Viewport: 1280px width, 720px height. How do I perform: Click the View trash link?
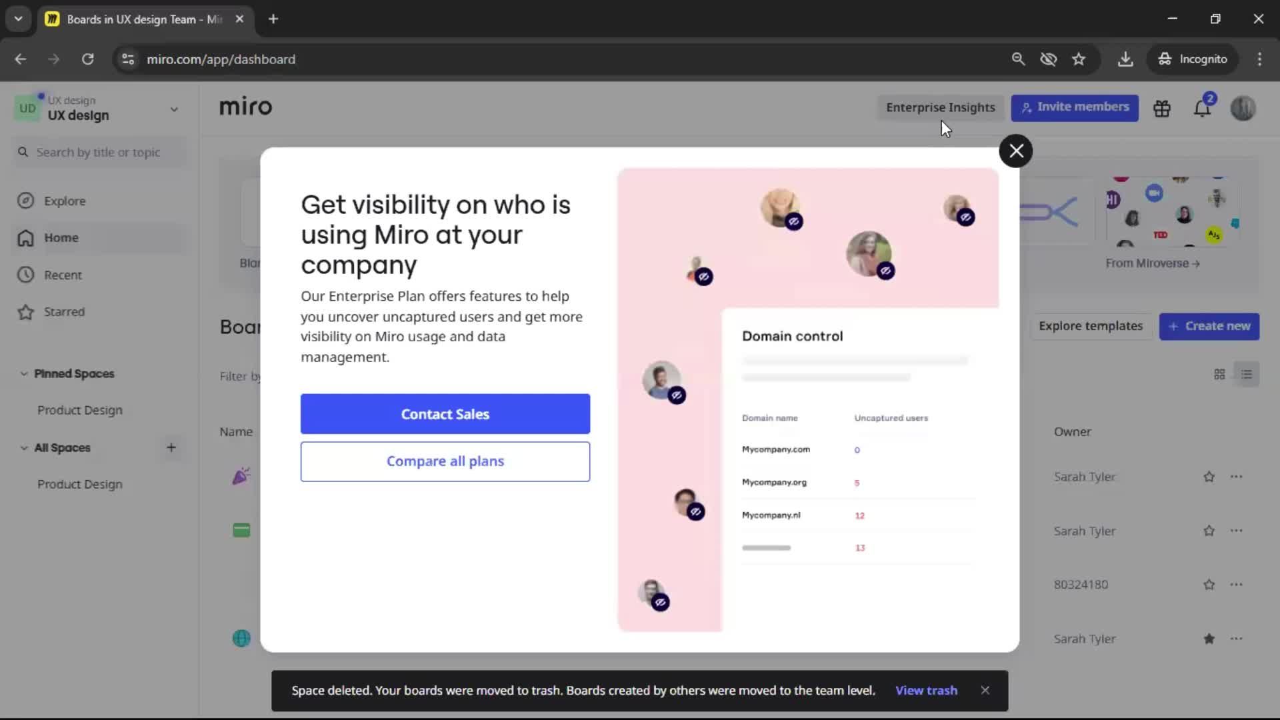click(x=926, y=691)
